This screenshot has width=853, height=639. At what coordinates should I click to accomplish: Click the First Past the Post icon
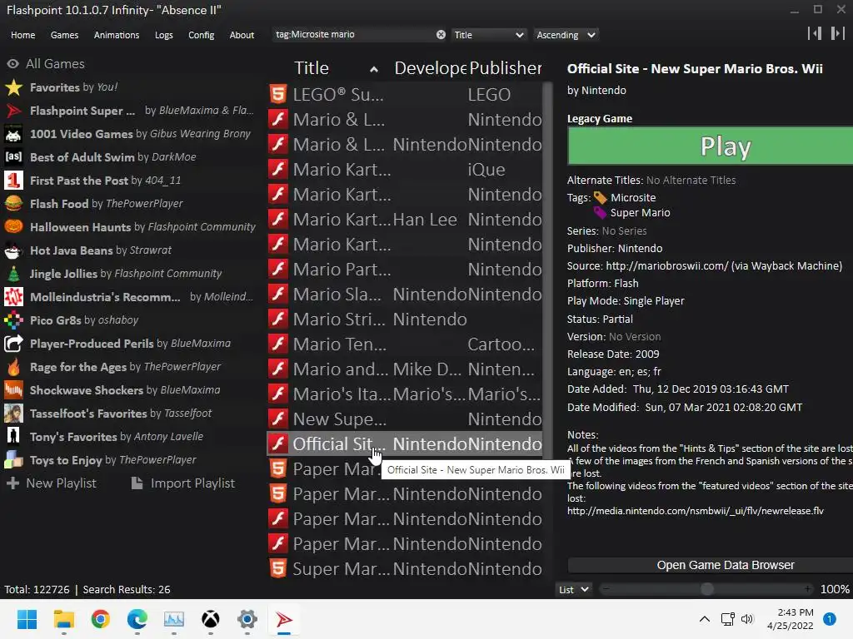(x=13, y=181)
